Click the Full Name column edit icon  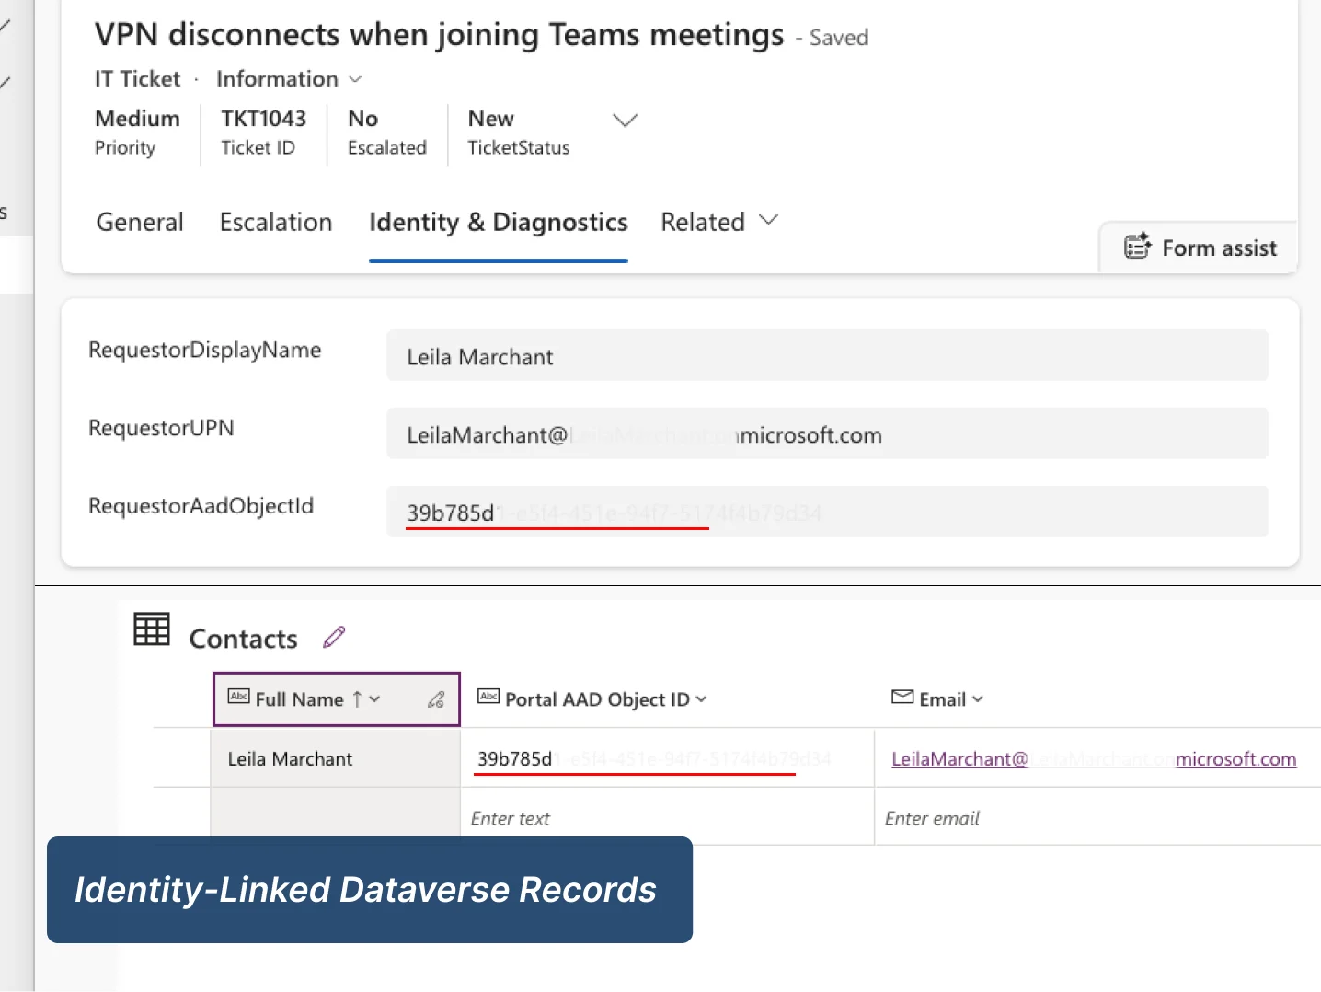click(436, 700)
